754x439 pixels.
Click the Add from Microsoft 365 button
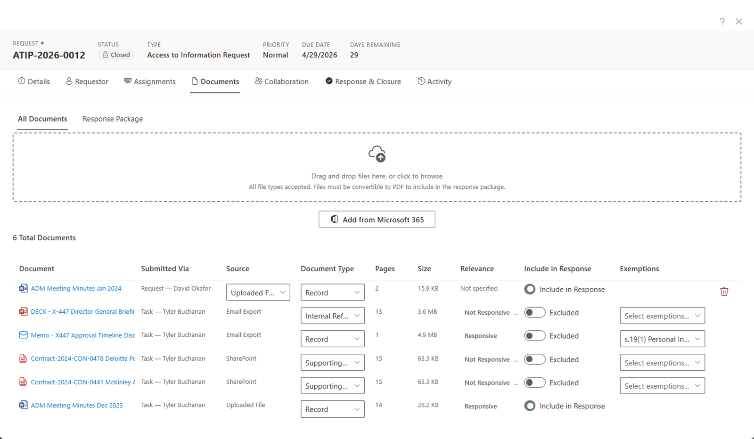tap(377, 219)
